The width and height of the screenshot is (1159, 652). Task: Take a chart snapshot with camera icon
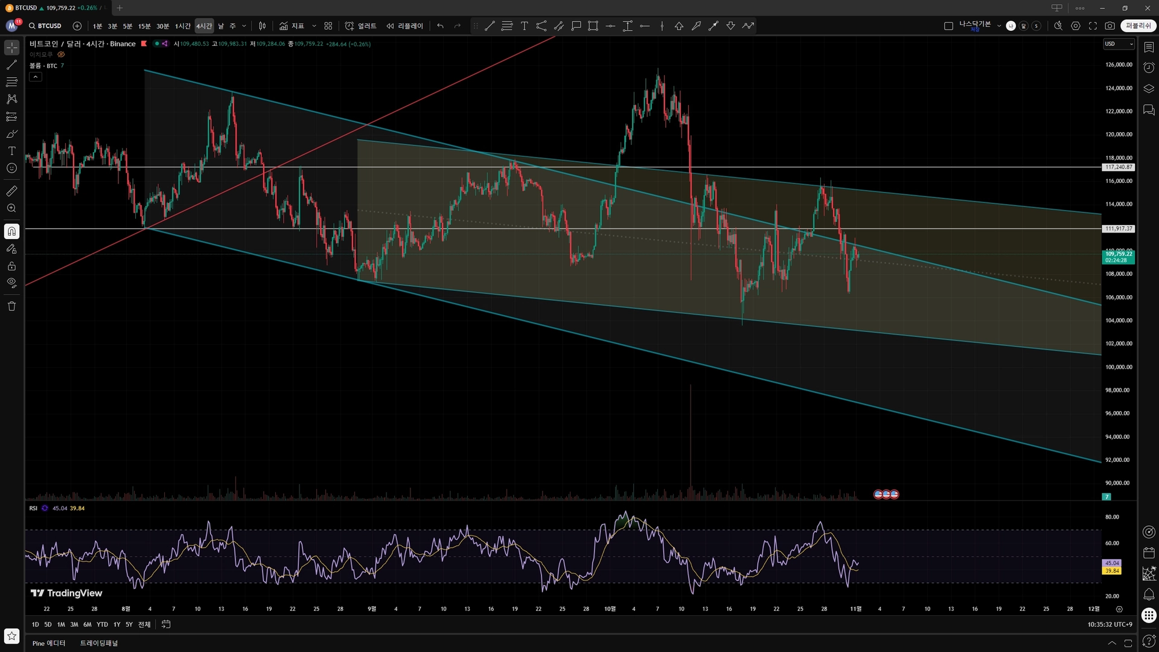[x=1110, y=26]
